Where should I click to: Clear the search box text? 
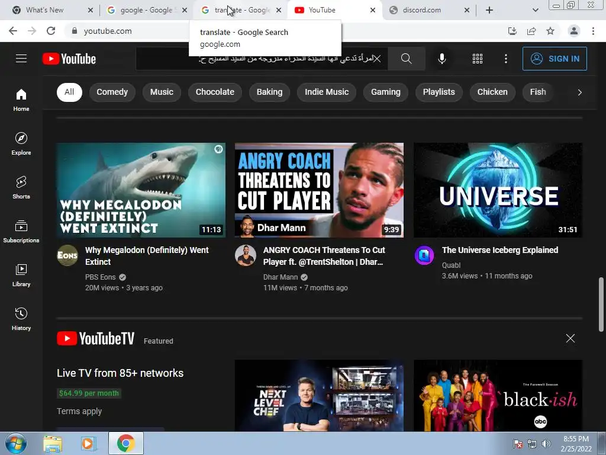[377, 59]
